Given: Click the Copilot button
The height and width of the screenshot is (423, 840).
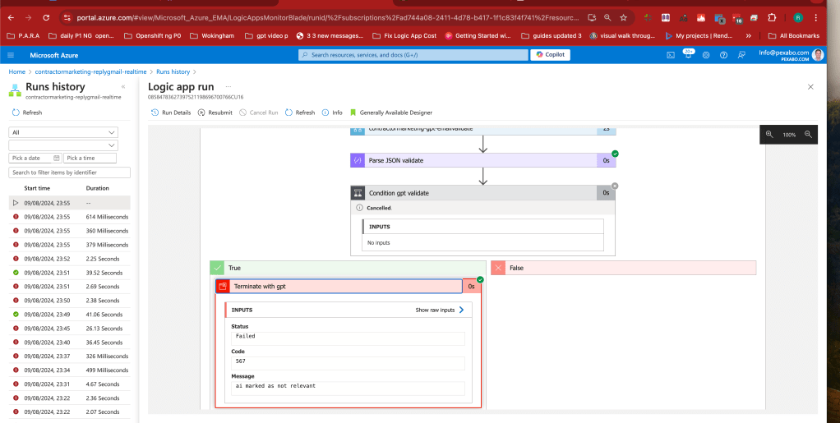Looking at the screenshot, I should (550, 54).
